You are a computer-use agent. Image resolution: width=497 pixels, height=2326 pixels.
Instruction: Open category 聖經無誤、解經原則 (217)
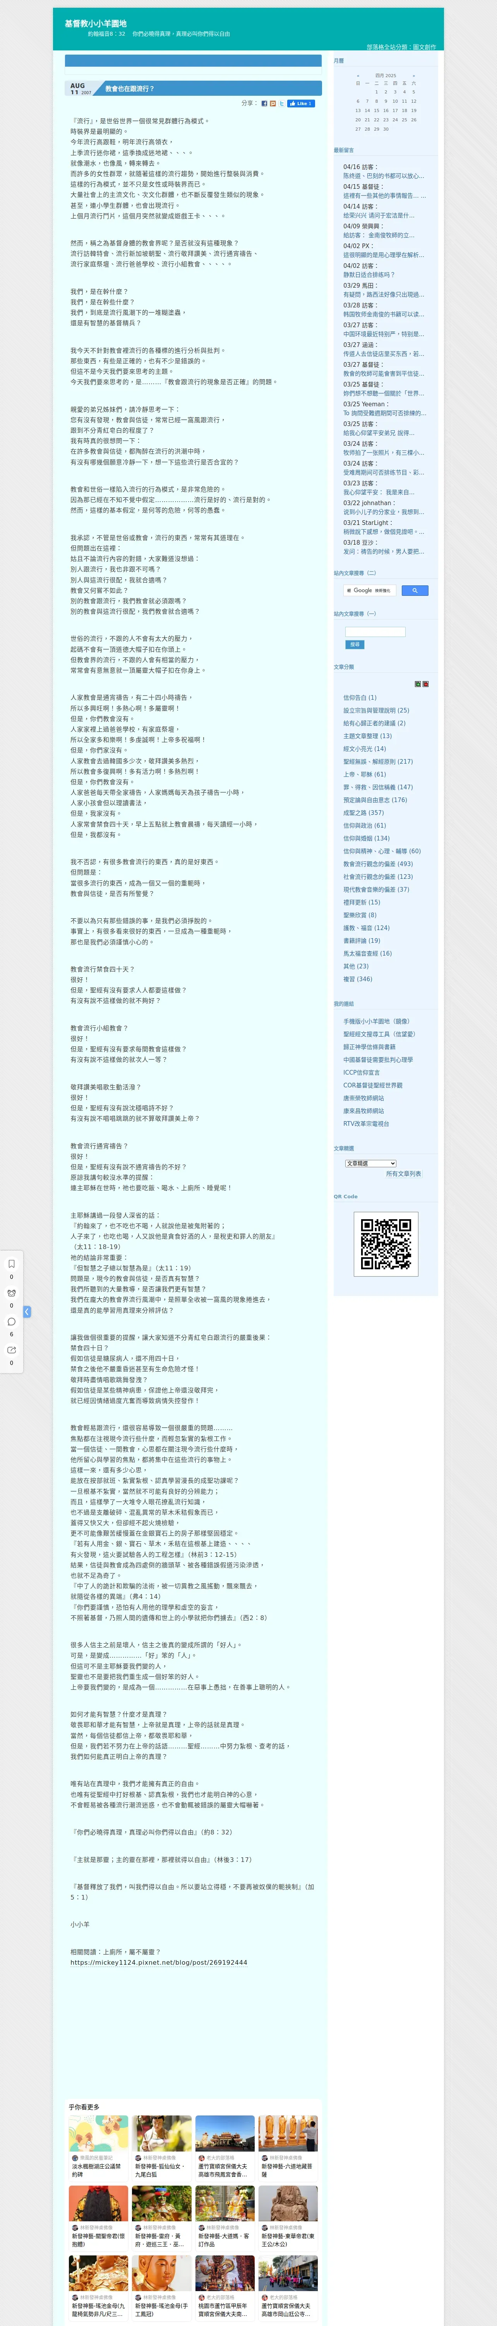378,761
